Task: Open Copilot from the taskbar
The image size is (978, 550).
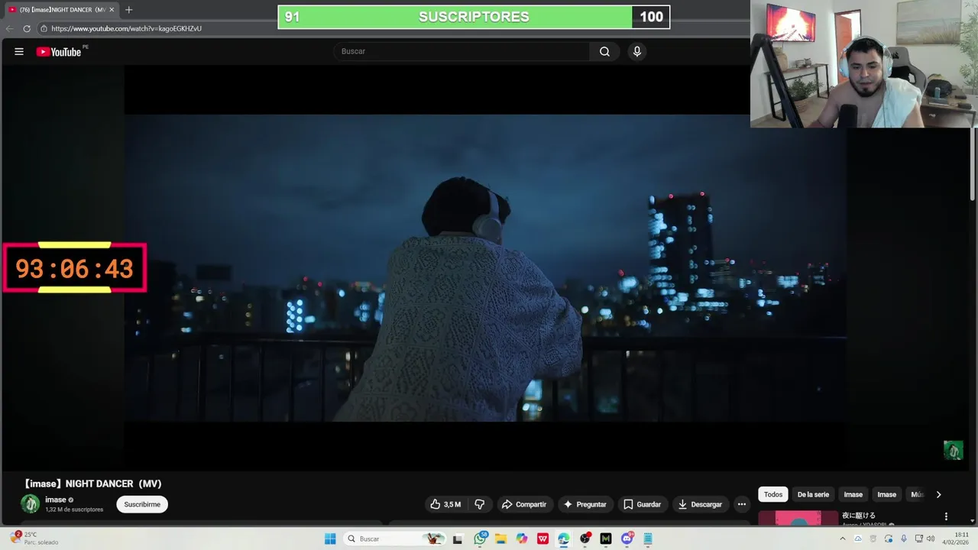Action: (522, 539)
